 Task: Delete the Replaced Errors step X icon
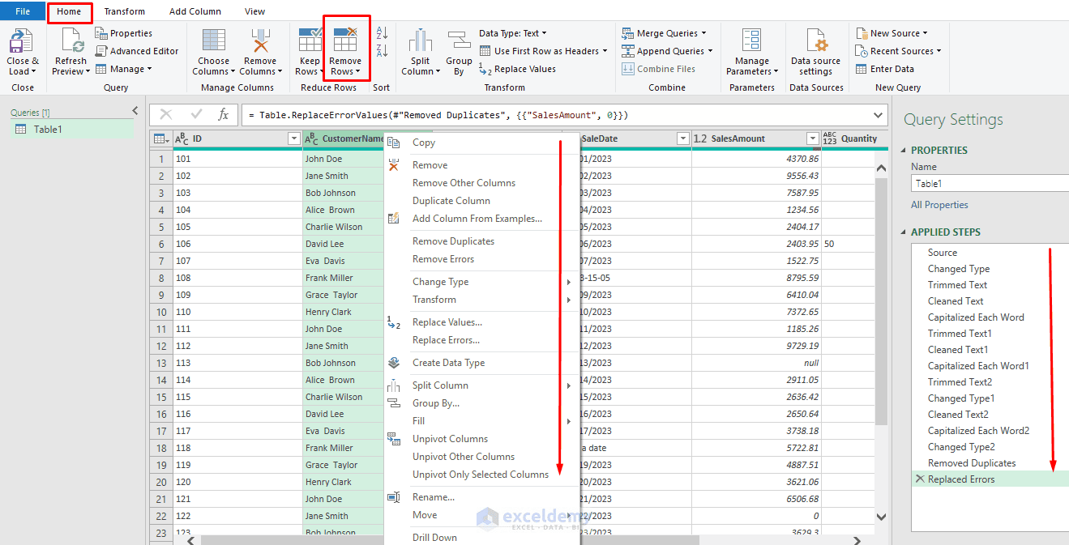coord(919,479)
